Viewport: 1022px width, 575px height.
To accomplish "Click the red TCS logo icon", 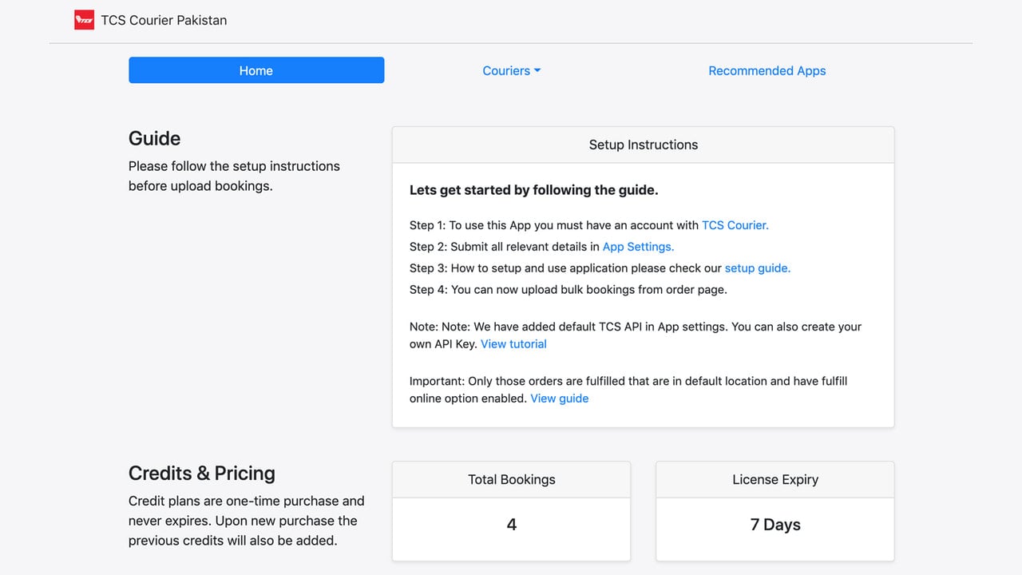I will (84, 20).
